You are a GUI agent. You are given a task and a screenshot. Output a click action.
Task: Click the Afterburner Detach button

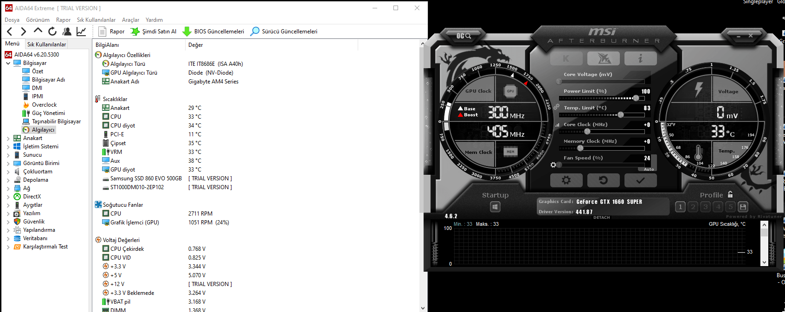[x=602, y=217]
